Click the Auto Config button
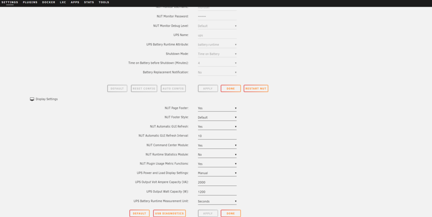 (x=173, y=89)
